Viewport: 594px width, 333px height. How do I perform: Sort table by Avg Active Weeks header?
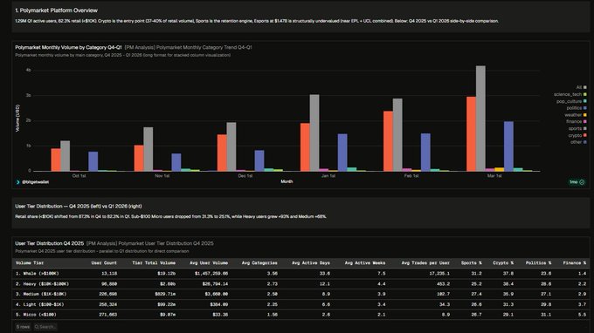tap(365, 262)
